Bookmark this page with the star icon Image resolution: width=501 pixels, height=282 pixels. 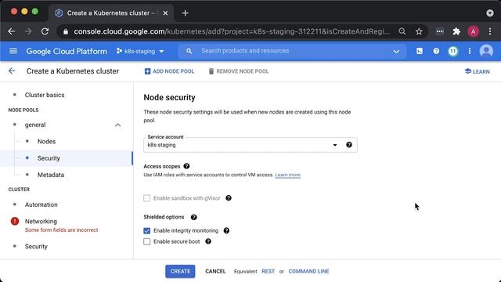[x=419, y=31]
